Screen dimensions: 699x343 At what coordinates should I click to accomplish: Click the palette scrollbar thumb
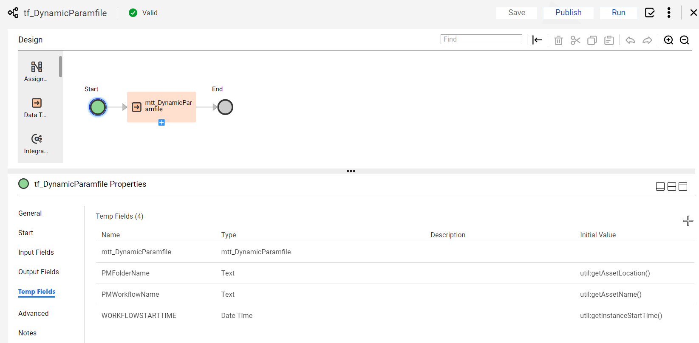[61, 67]
